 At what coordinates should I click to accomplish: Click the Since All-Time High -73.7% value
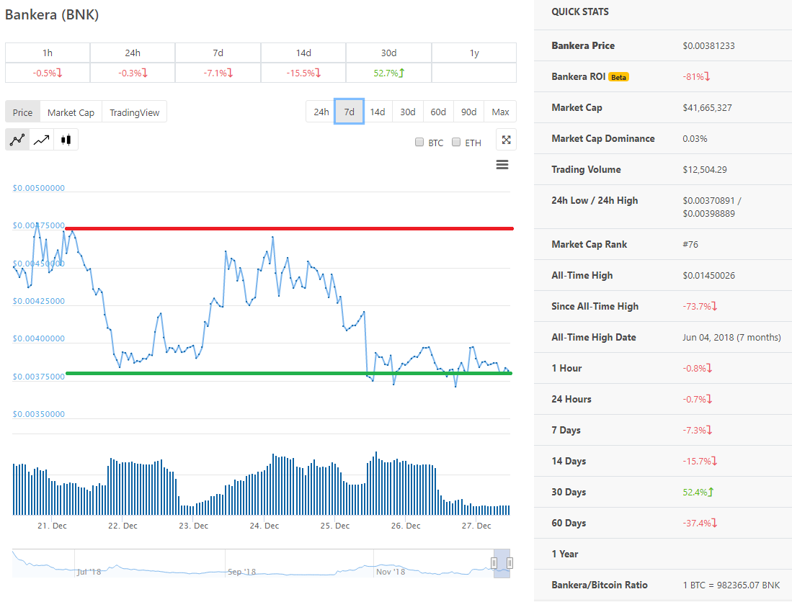(x=700, y=306)
